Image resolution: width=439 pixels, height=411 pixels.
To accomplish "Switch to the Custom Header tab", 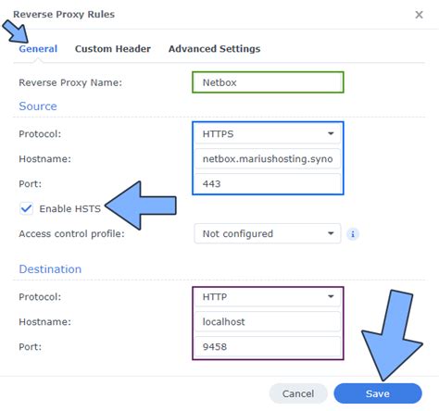I will click(x=113, y=49).
